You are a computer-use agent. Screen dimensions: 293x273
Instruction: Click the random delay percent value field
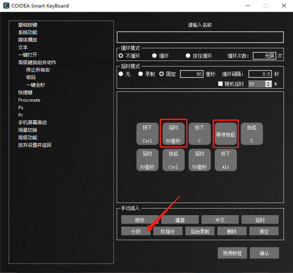[257, 84]
